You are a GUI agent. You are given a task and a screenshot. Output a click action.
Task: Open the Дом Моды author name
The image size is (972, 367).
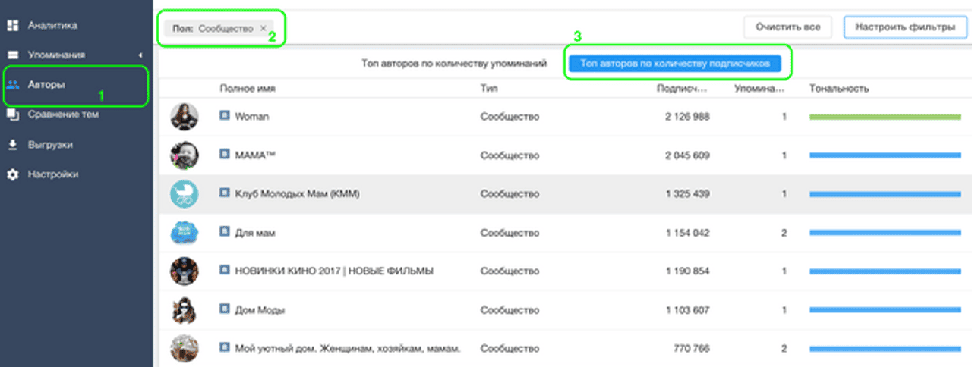click(x=260, y=309)
